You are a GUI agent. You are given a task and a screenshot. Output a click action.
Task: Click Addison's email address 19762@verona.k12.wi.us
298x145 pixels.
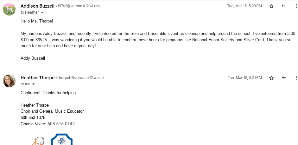(x=78, y=6)
